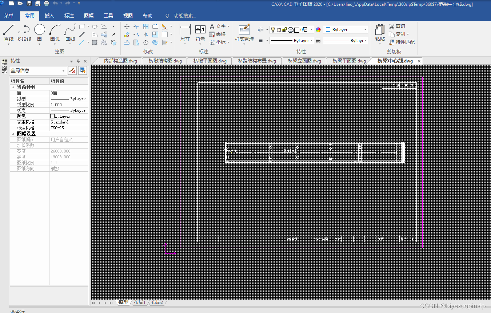Viewport: 491px width, 313px height.
Task: Switch to 桥梁立面图.dwg document tab
Action: (304, 61)
